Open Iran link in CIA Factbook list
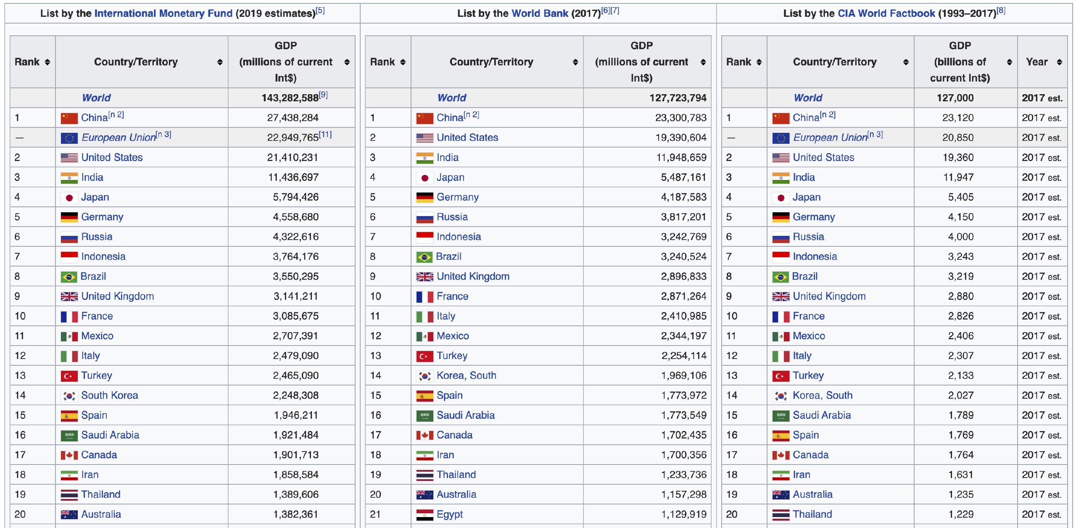The width and height of the screenshot is (1076, 528). click(801, 475)
